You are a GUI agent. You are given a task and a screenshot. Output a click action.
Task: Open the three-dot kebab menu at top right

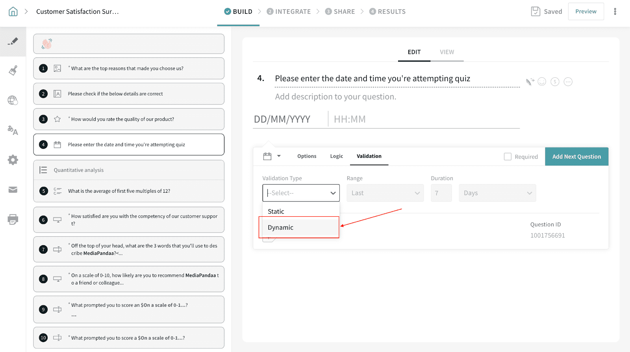click(615, 11)
